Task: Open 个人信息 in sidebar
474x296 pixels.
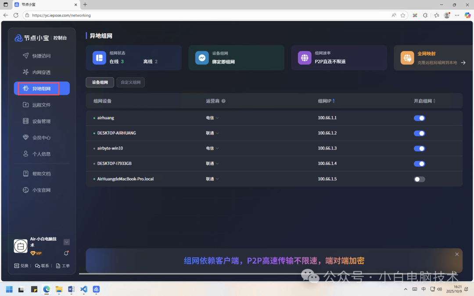Action: click(41, 154)
